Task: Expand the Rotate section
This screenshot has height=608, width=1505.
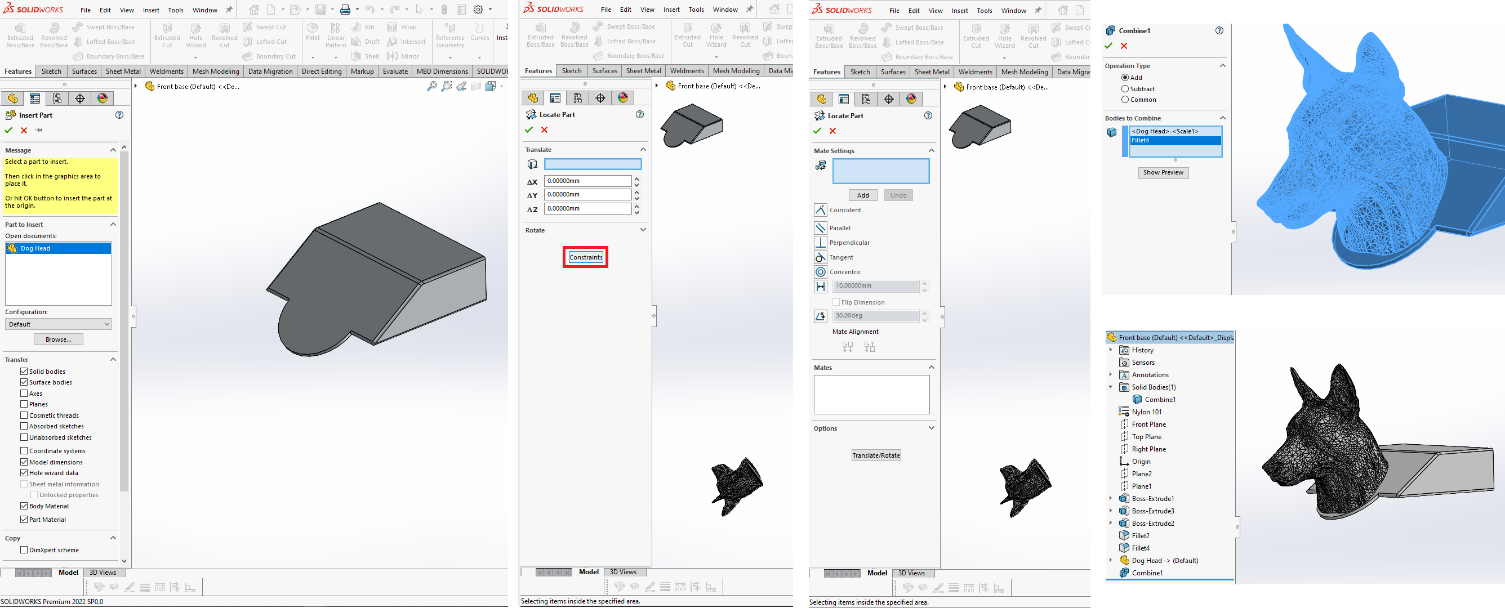Action: pos(643,230)
